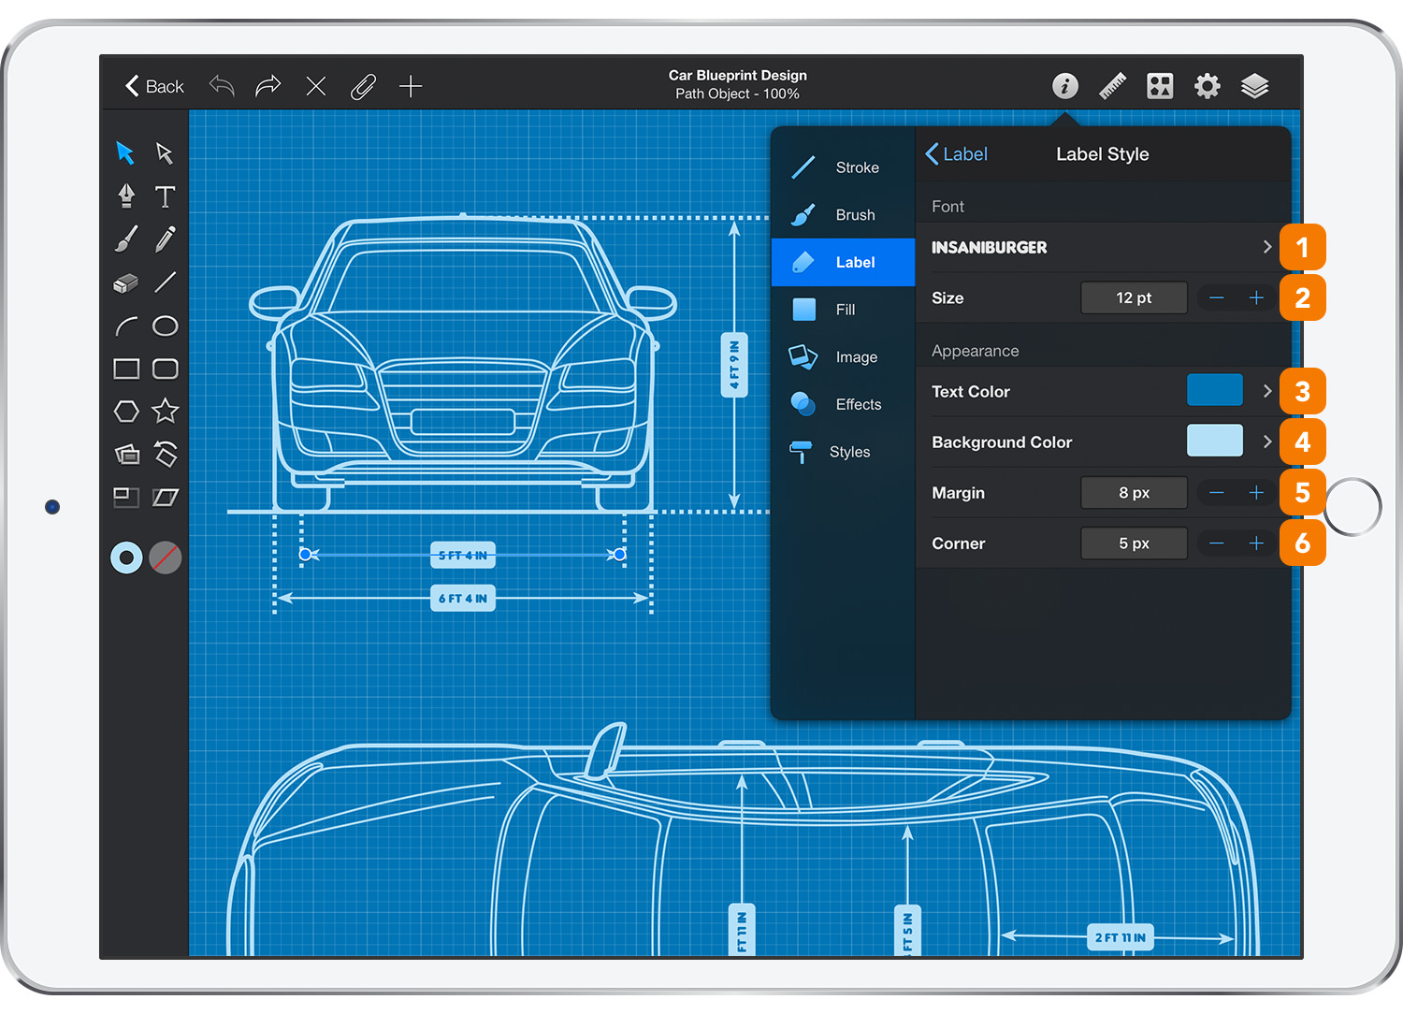Select the Line tool

[166, 282]
